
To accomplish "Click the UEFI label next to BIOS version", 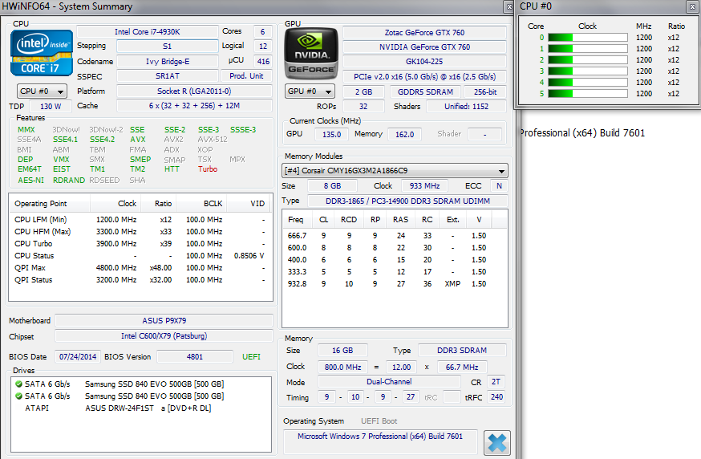I will tap(251, 356).
